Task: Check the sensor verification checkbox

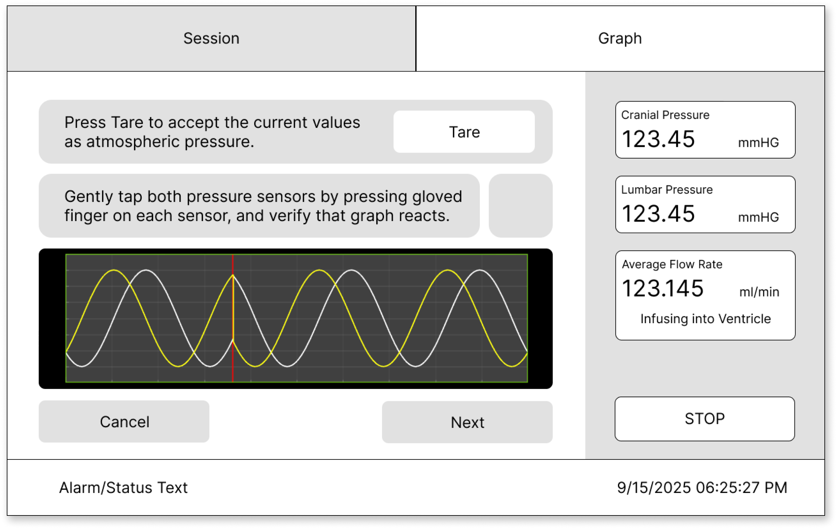Action: pyautogui.click(x=521, y=206)
